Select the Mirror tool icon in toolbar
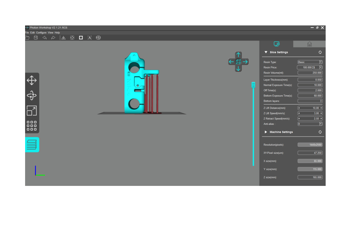The width and height of the screenshot is (352, 249). (63, 38)
